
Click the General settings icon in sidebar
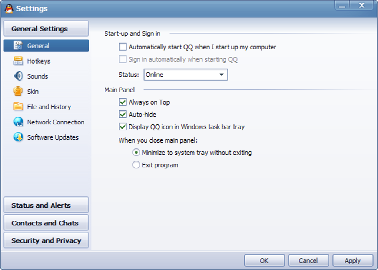18,46
